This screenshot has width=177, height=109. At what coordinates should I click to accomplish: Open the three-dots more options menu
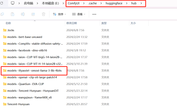click(x=94, y=14)
